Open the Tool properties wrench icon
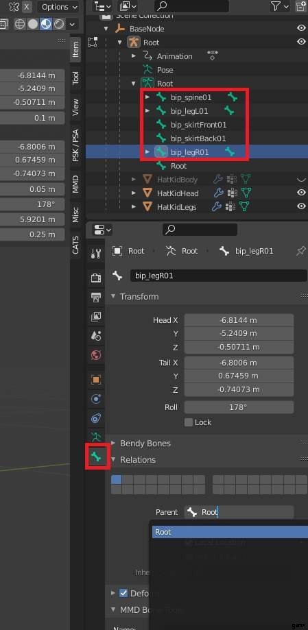 point(96,254)
